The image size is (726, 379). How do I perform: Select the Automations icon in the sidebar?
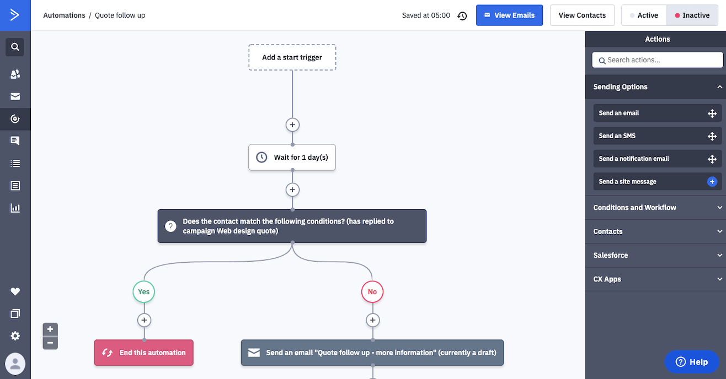click(15, 118)
